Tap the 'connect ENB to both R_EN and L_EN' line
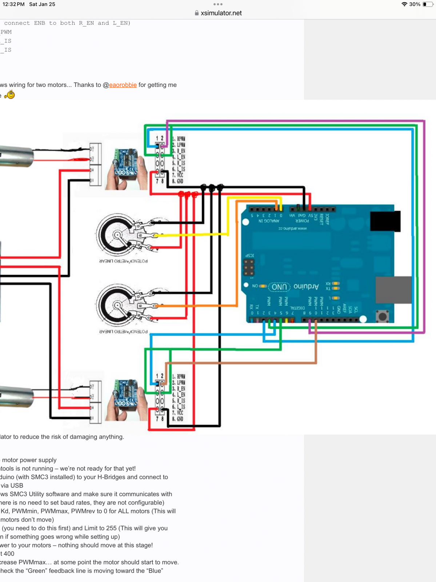Viewport: 436px width, 582px height. tap(67, 23)
